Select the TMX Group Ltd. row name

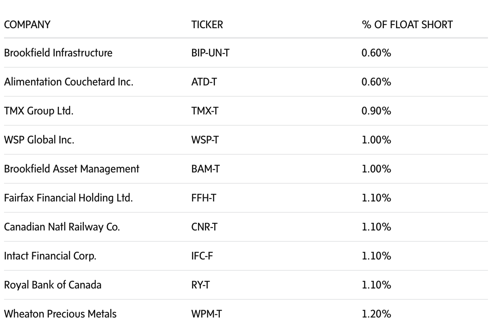tap(39, 111)
